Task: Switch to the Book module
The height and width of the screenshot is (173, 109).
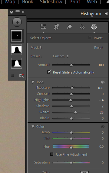Action: [x=28, y=2]
